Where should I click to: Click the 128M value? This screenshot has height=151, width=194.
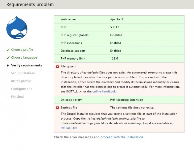click(x=114, y=58)
